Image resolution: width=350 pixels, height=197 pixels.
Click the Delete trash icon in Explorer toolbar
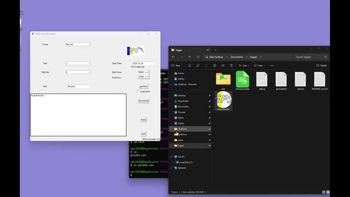(231, 65)
